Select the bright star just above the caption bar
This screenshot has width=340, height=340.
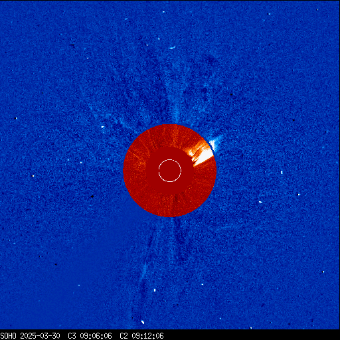[x=143, y=322]
